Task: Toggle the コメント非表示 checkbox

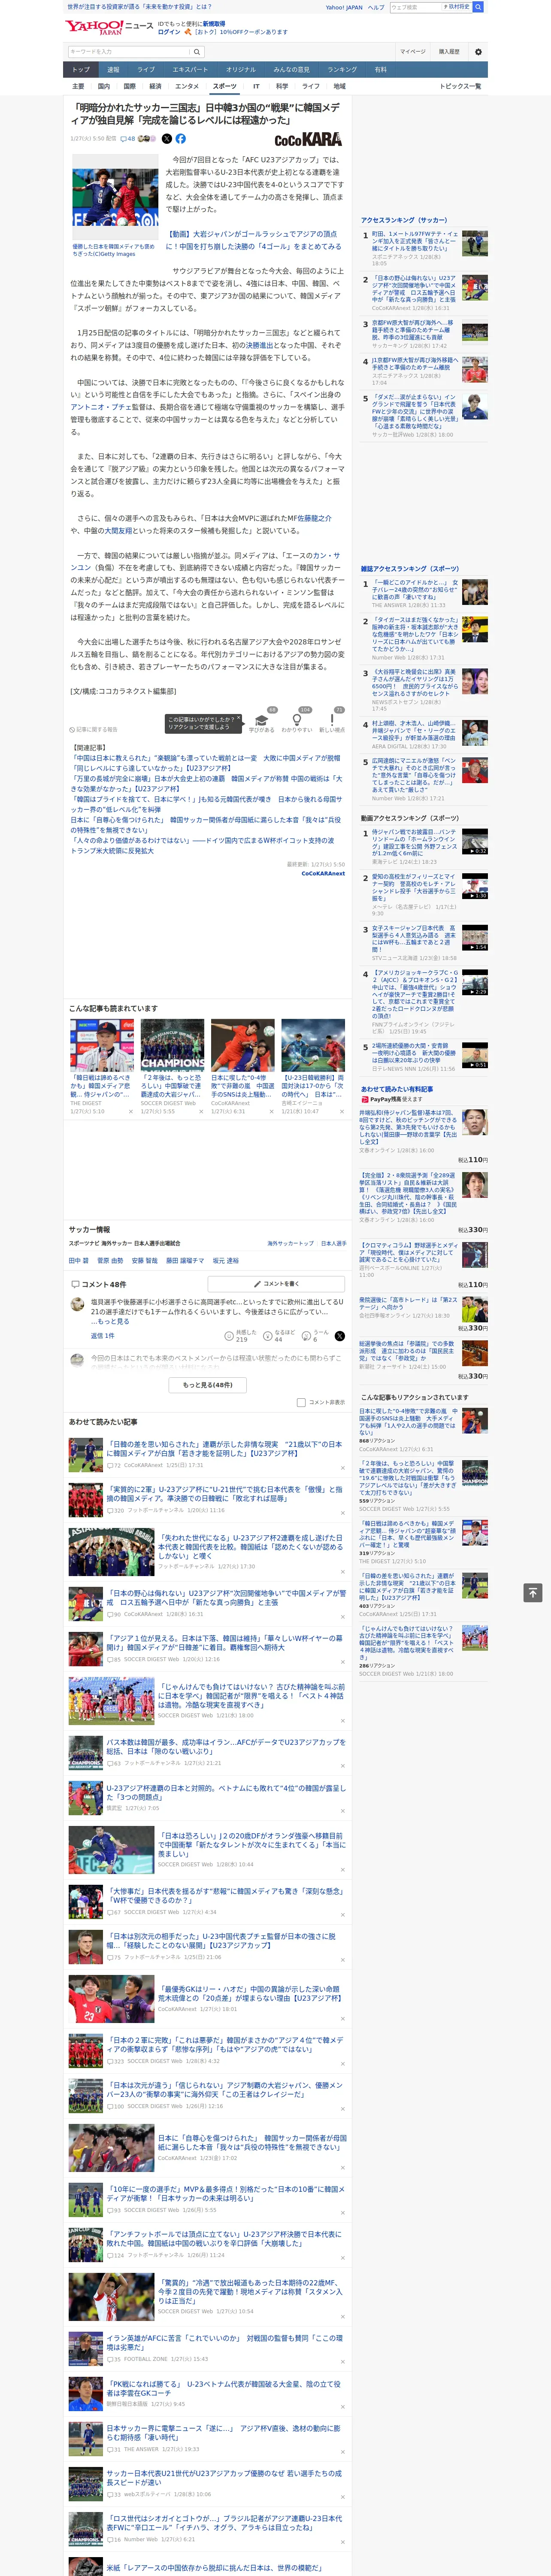Action: pyautogui.click(x=301, y=1402)
